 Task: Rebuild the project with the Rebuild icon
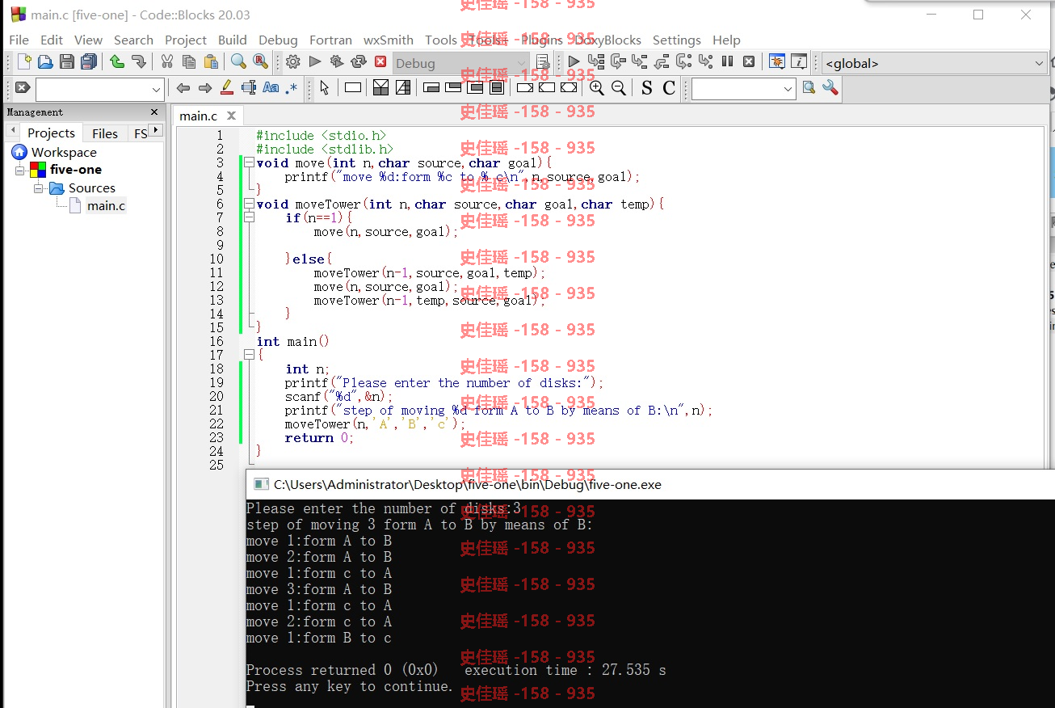[359, 61]
